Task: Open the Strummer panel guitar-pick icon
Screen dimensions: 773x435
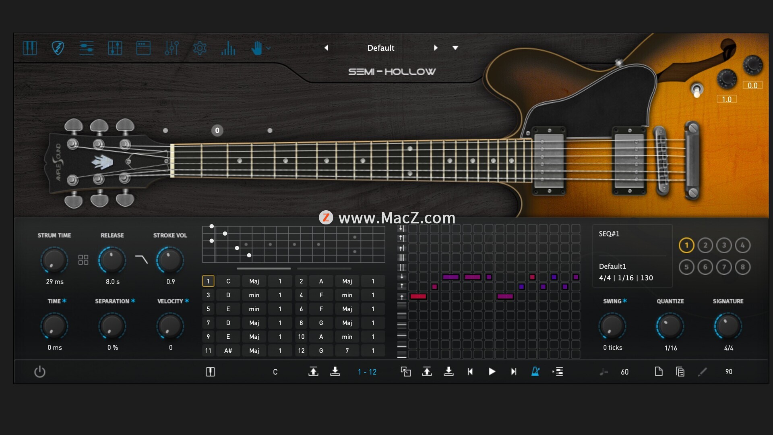Action: [58, 48]
